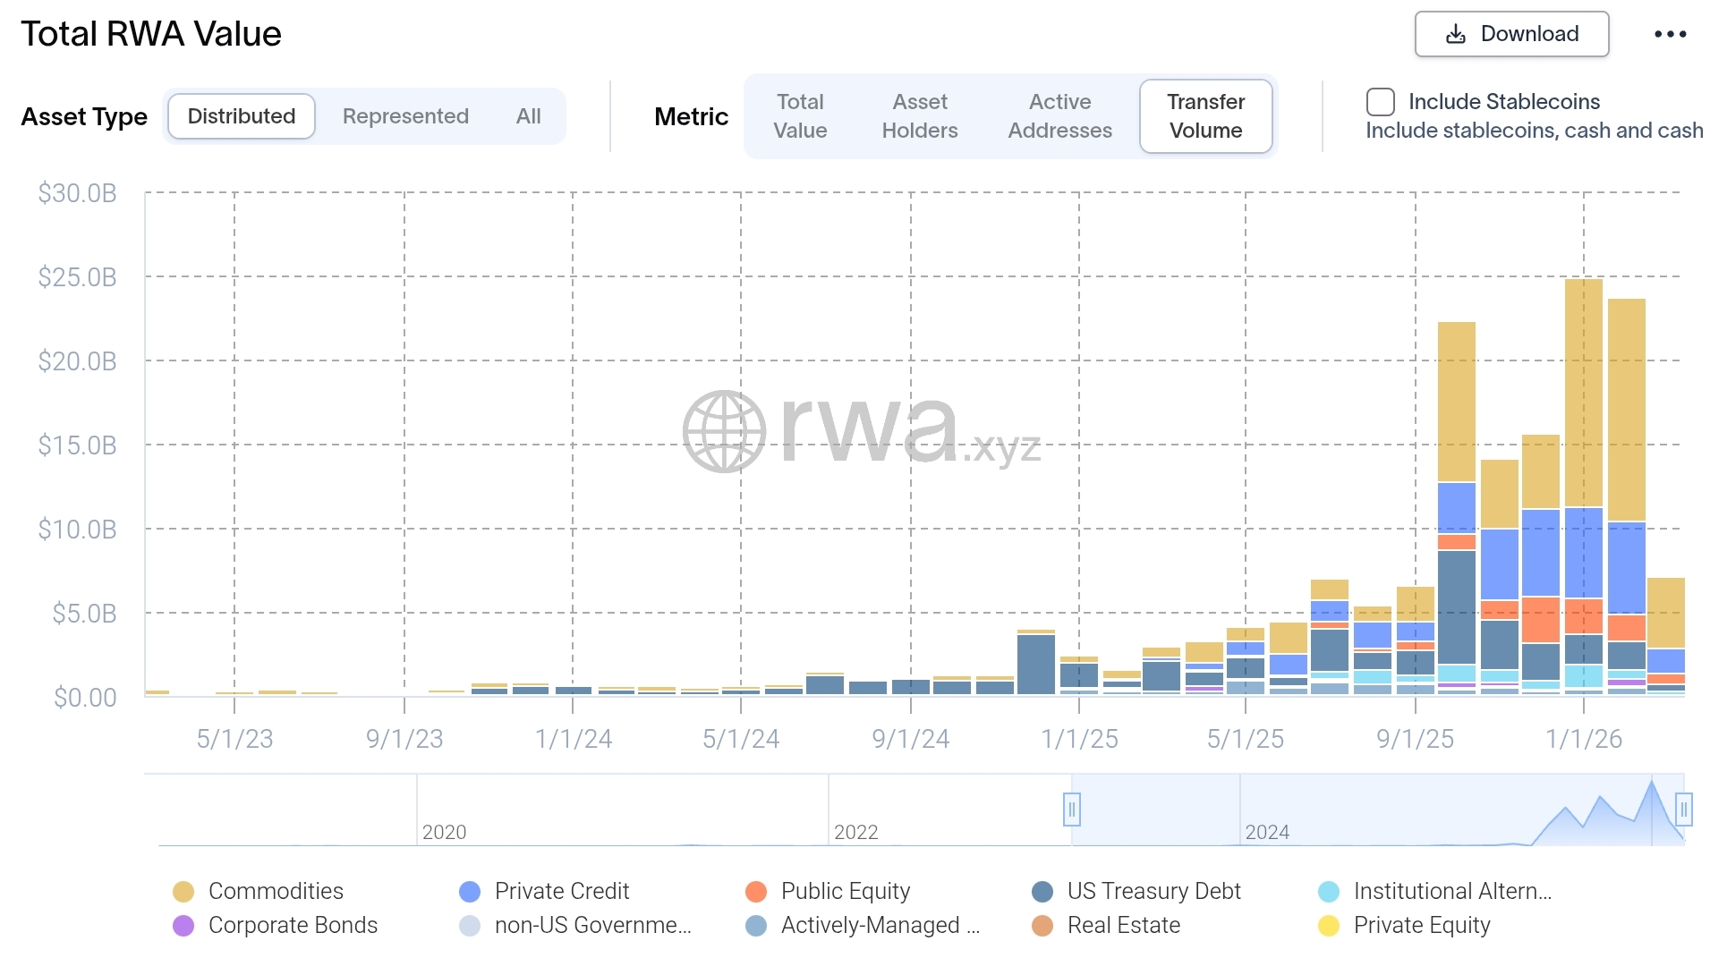Enable the Include Stablecoins checkbox
This screenshot has width=1727, height=975.
pos(1380,102)
